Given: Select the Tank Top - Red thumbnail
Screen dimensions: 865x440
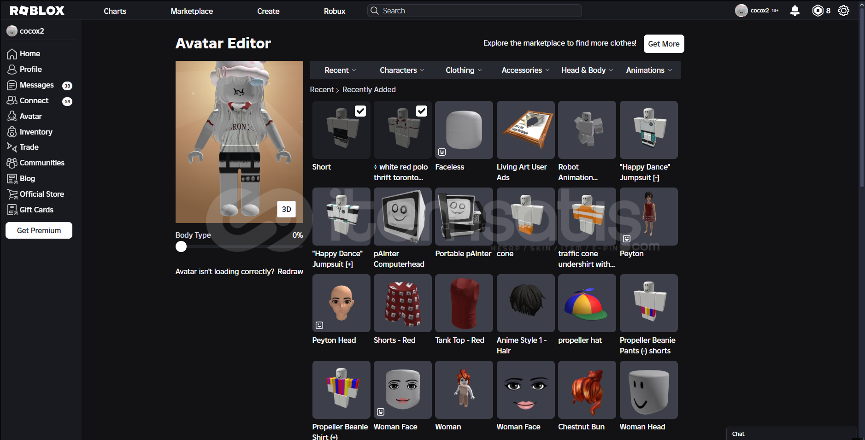Looking at the screenshot, I should pos(464,303).
